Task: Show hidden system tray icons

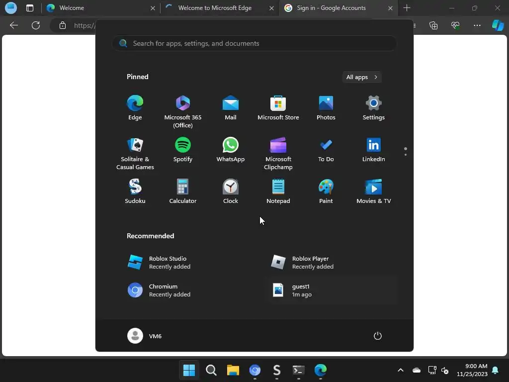Action: pyautogui.click(x=401, y=370)
